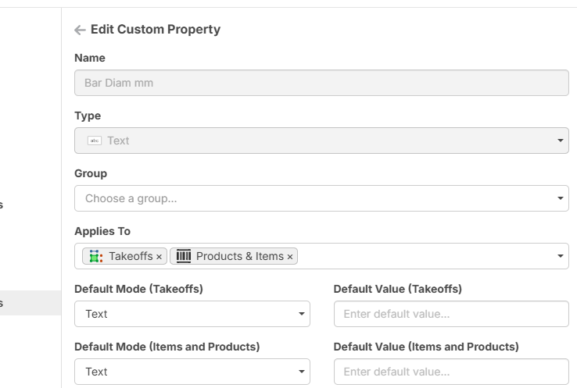Click the Name field containing Bar Diam mm
Screen dimensions: 577x388
pyautogui.click(x=321, y=83)
